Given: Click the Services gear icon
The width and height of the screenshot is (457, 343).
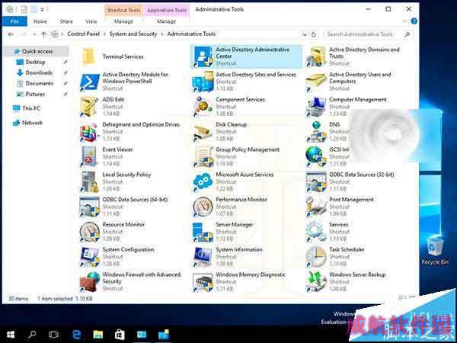Looking at the screenshot, I should tap(317, 232).
